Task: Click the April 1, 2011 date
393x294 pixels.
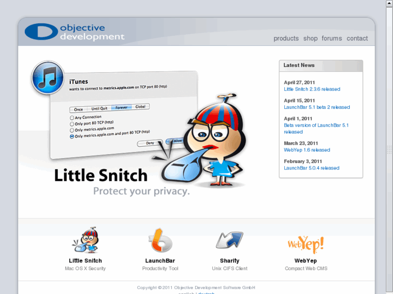Action: [x=298, y=118]
